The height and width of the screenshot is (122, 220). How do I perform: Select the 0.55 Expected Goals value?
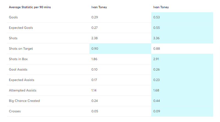[x=156, y=28]
